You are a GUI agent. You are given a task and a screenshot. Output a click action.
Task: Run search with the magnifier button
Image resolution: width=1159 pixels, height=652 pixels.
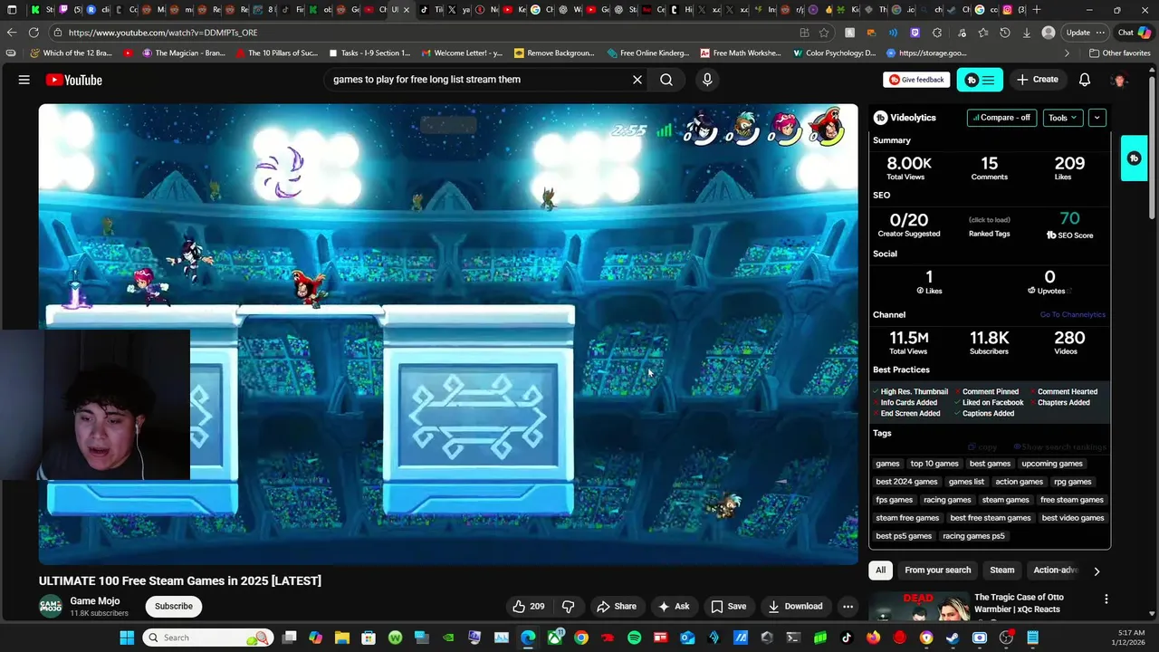[666, 80]
